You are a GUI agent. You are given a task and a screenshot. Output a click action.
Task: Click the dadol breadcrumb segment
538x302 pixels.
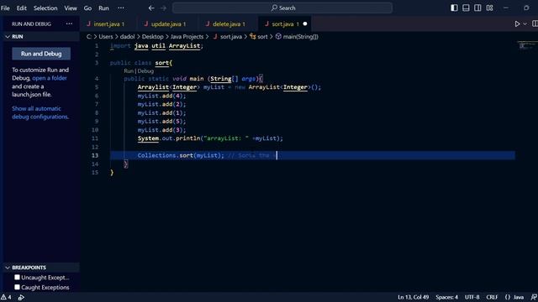point(127,36)
